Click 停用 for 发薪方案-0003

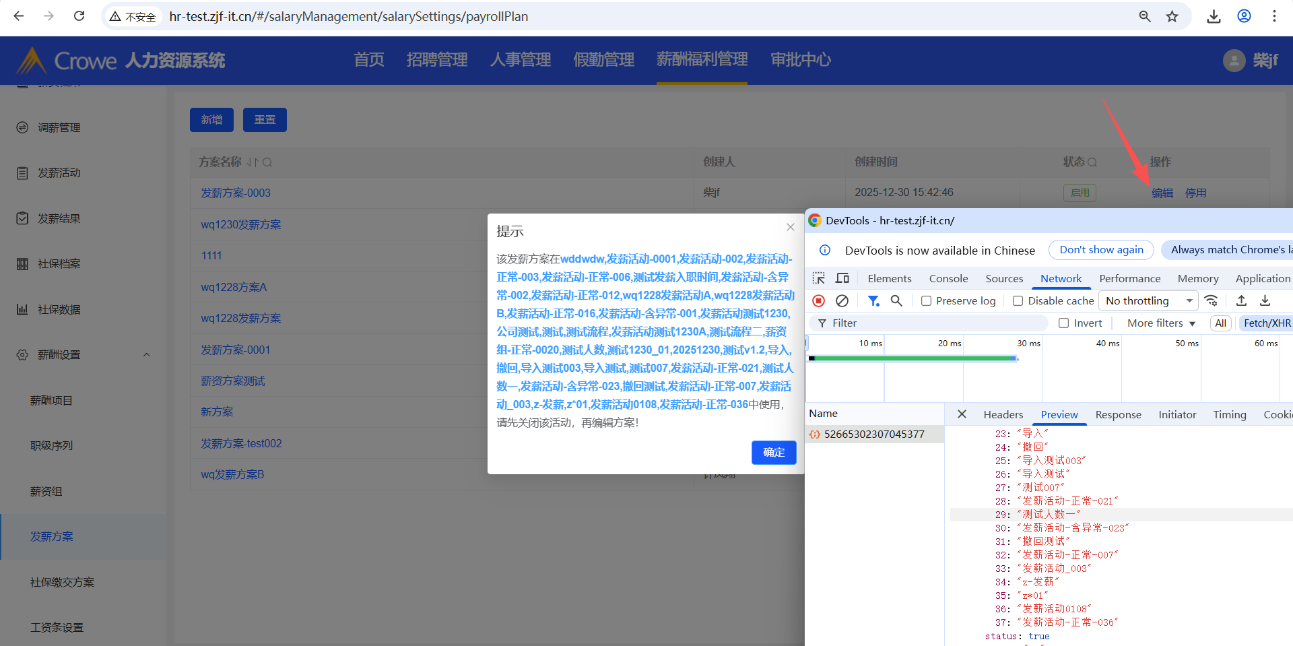coord(1196,193)
